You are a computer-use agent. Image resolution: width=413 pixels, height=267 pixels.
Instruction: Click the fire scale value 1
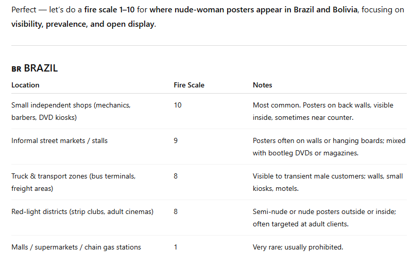pyautogui.click(x=176, y=247)
